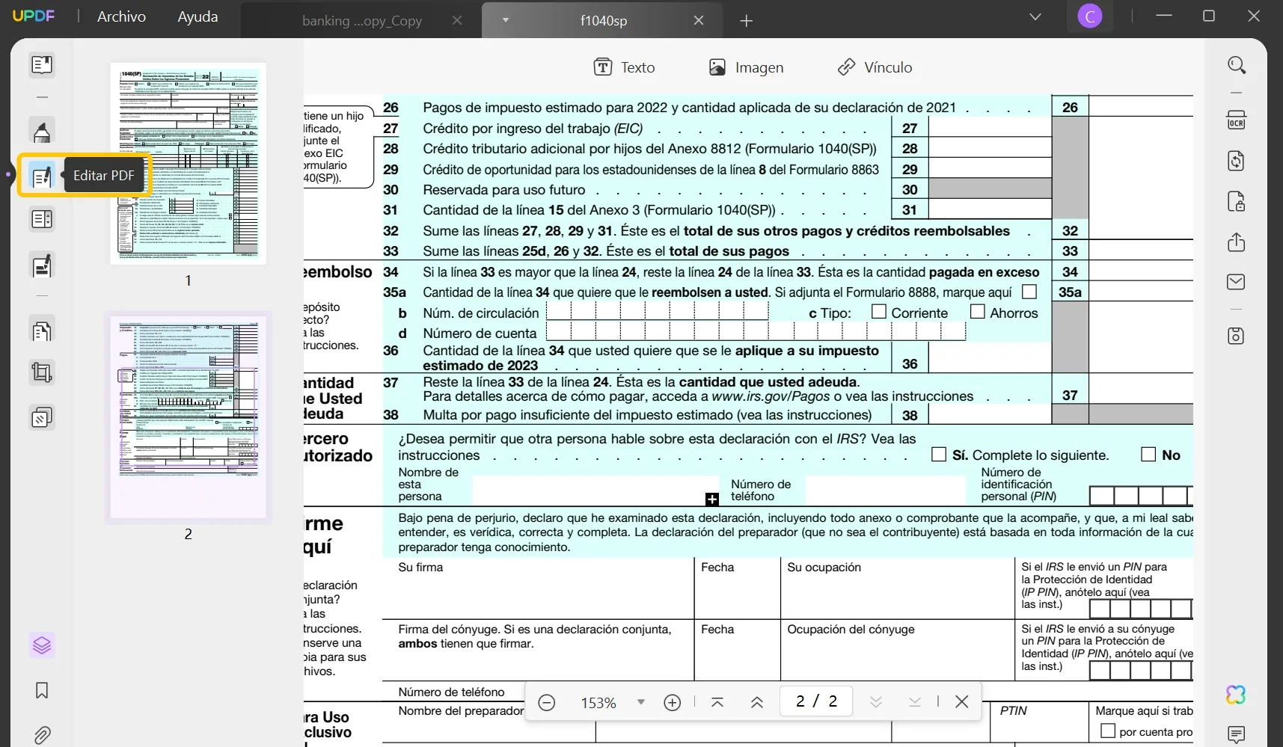Open the Reader mode icon in sidebar

click(42, 65)
